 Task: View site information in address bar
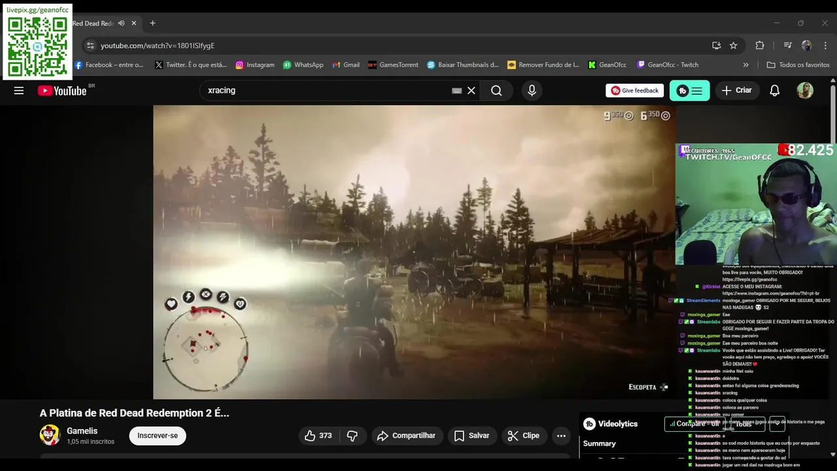(90, 45)
